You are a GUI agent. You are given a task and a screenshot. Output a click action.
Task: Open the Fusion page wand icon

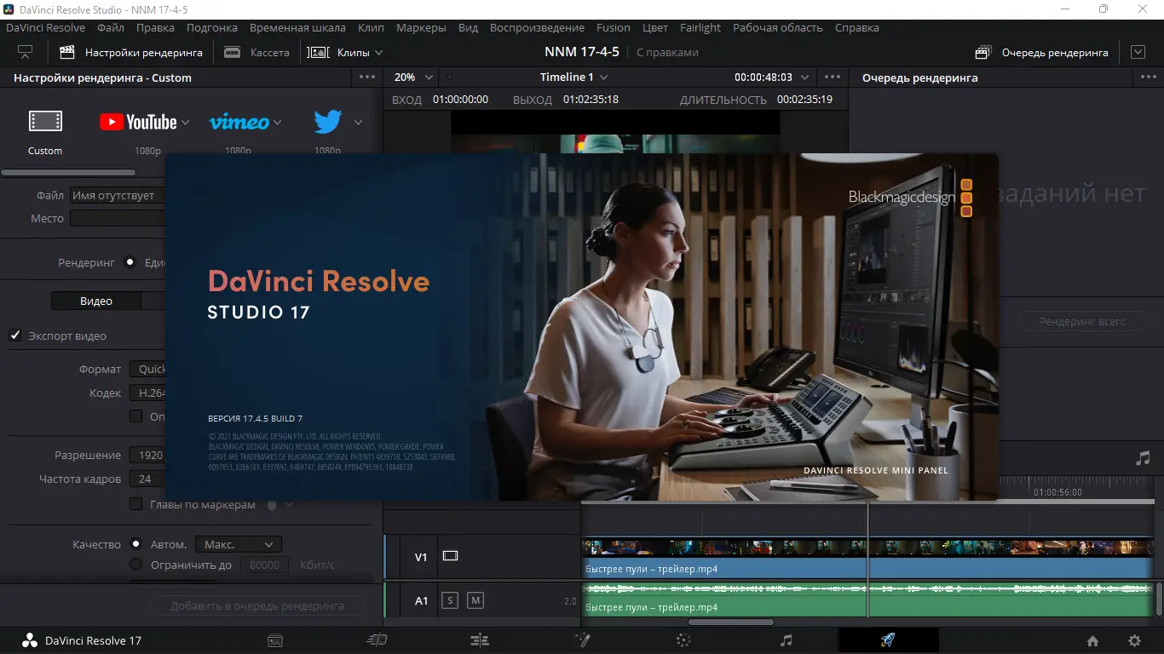pos(582,640)
